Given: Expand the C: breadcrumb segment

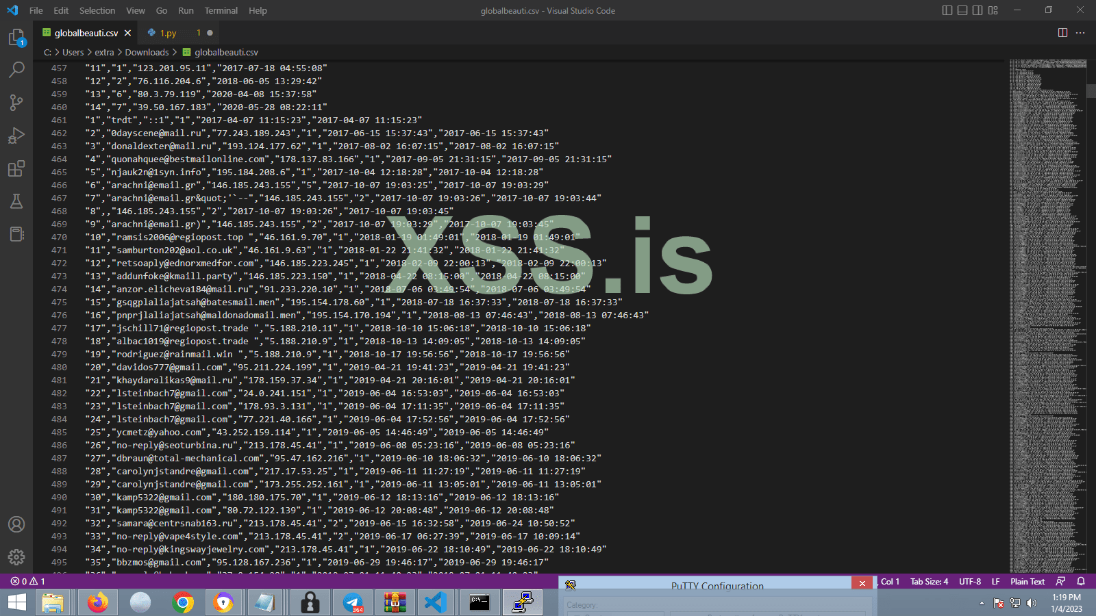Looking at the screenshot, I should click(47, 52).
